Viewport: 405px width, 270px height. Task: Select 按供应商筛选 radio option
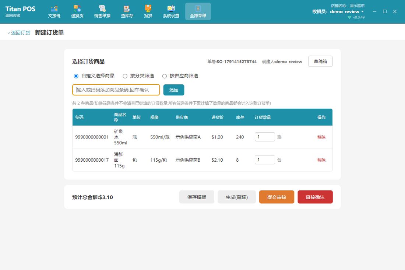(165, 76)
